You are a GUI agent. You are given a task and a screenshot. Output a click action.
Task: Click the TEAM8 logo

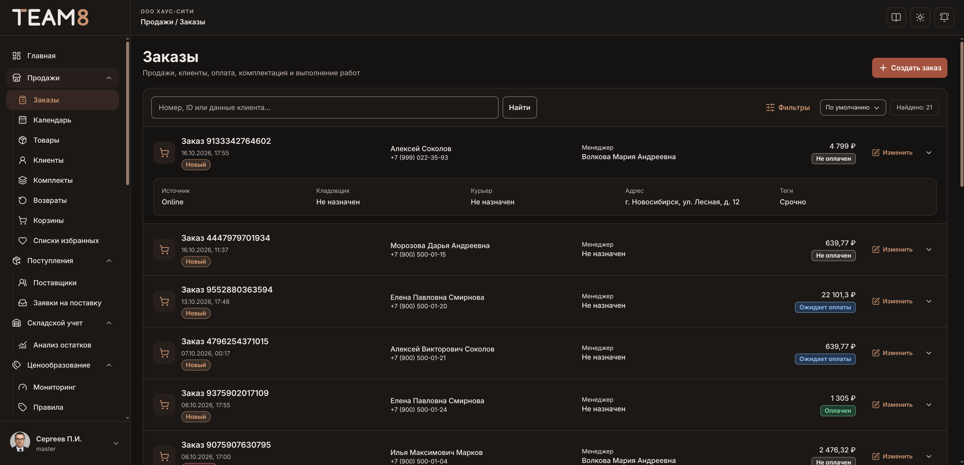point(50,17)
